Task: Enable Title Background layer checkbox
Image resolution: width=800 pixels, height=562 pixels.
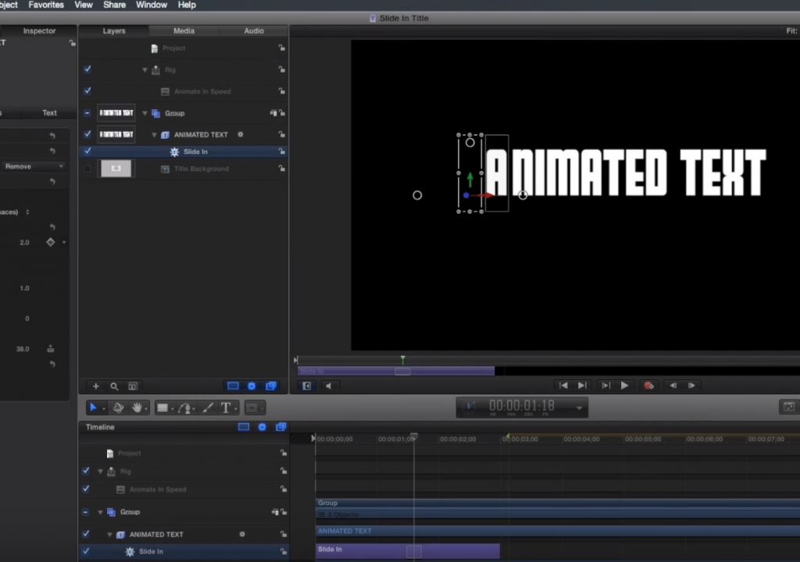Action: click(x=87, y=169)
